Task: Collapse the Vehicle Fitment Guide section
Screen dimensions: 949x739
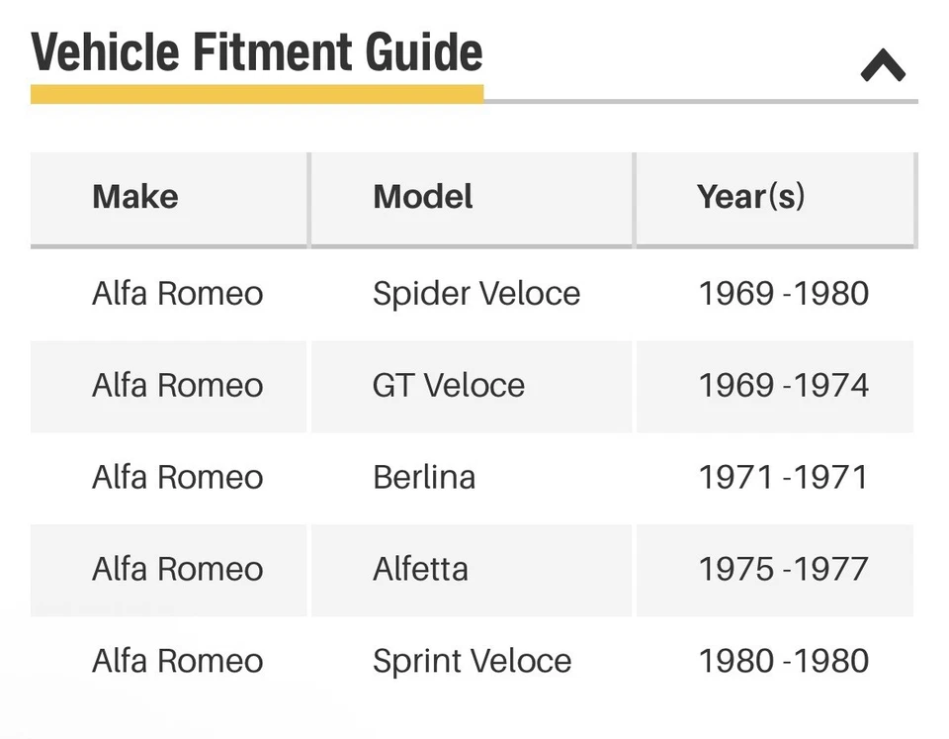Action: click(x=883, y=64)
